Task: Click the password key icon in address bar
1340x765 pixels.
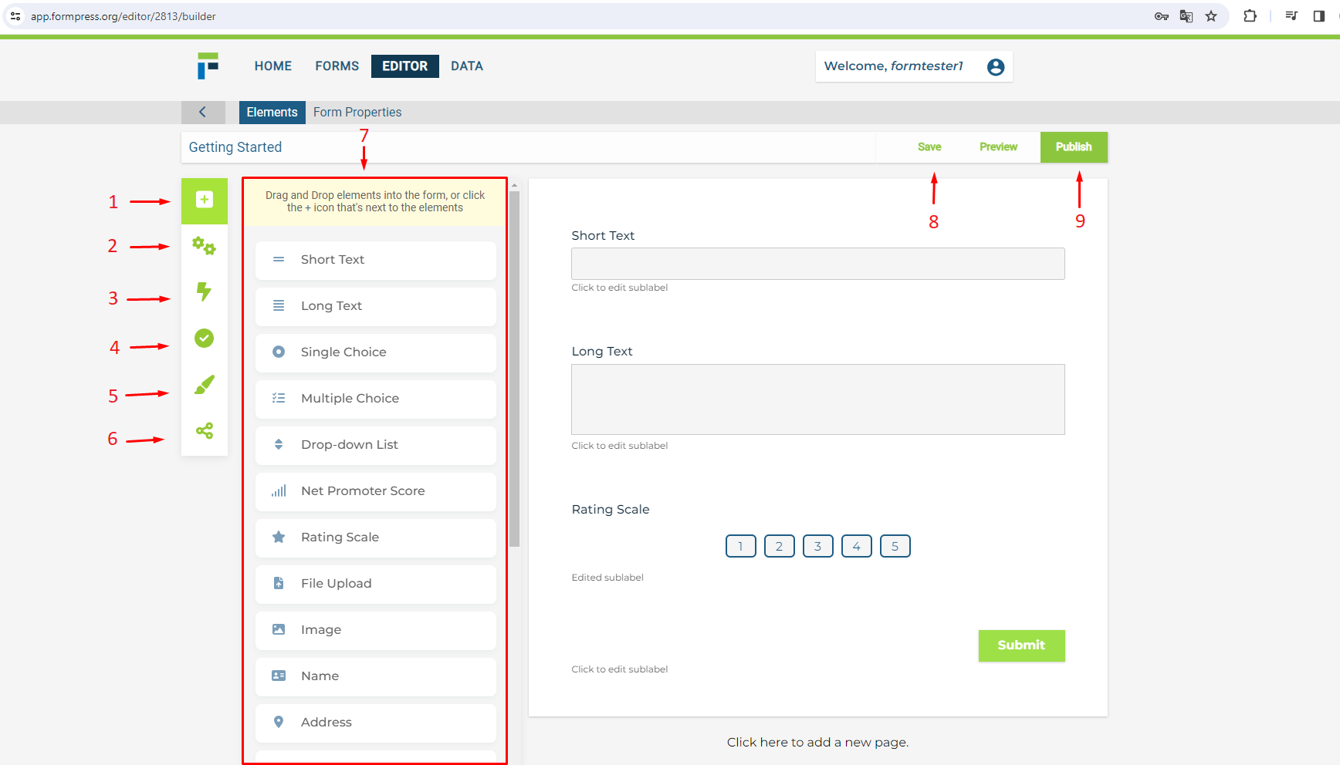Action: tap(1162, 16)
